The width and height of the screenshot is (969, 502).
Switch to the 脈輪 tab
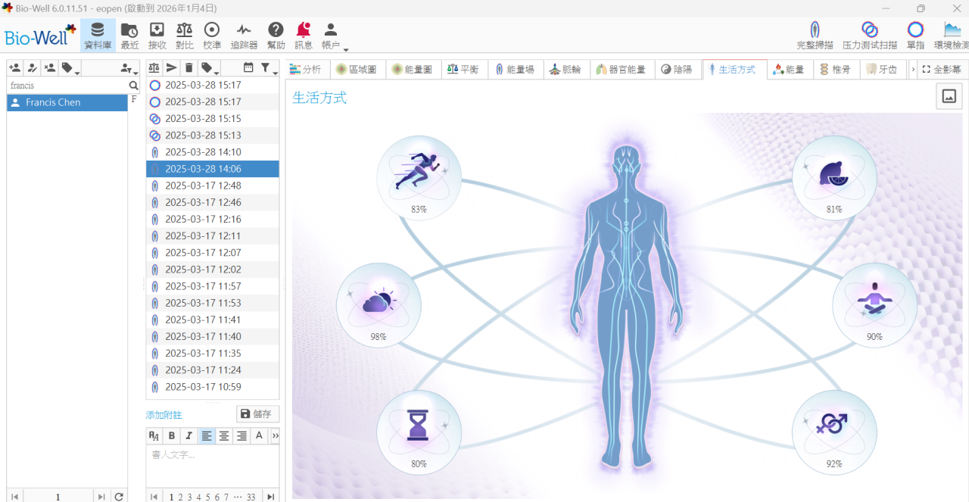click(566, 69)
